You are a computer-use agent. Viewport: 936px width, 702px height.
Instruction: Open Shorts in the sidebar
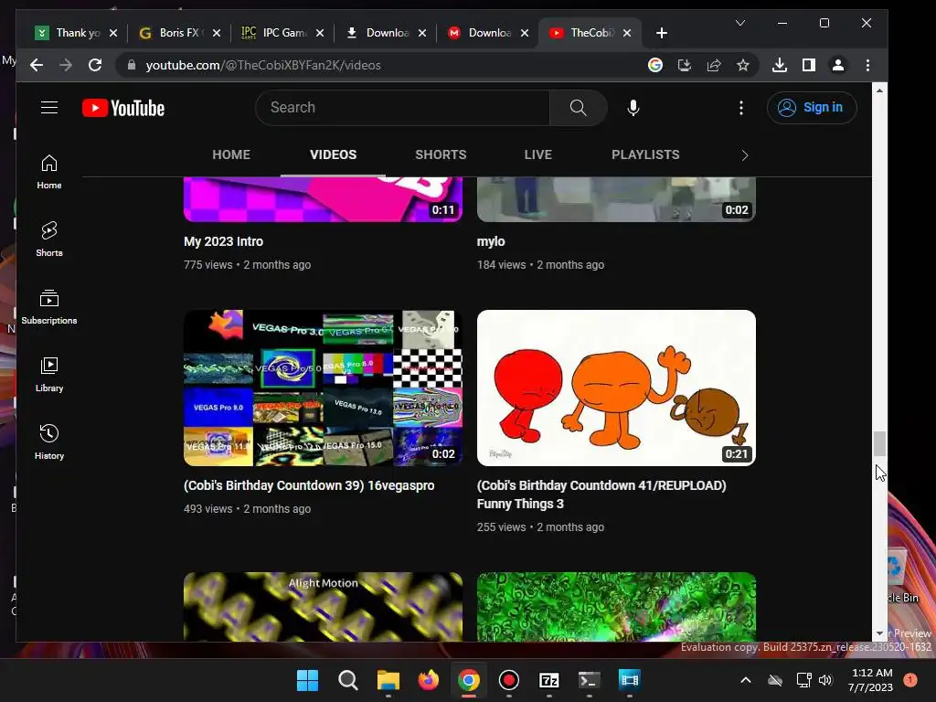(x=49, y=239)
